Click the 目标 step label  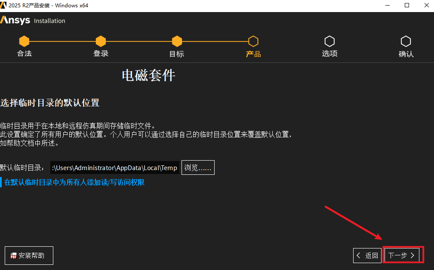point(177,54)
